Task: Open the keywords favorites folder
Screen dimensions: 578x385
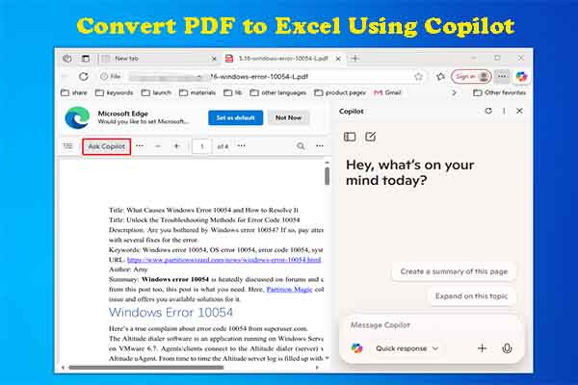Action: [x=115, y=92]
